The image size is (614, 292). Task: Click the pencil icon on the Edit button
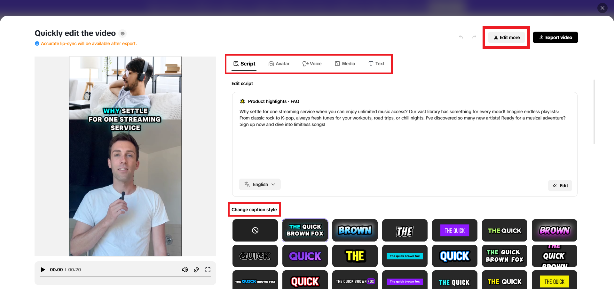pyautogui.click(x=555, y=186)
